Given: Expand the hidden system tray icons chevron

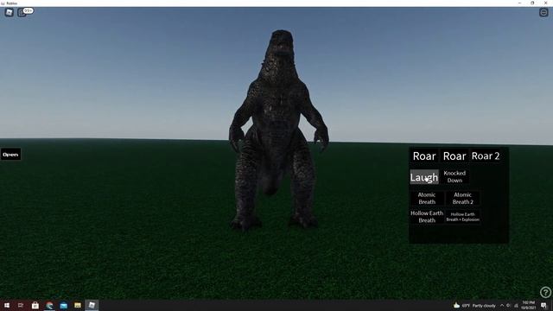Looking at the screenshot, I should click(502, 305).
